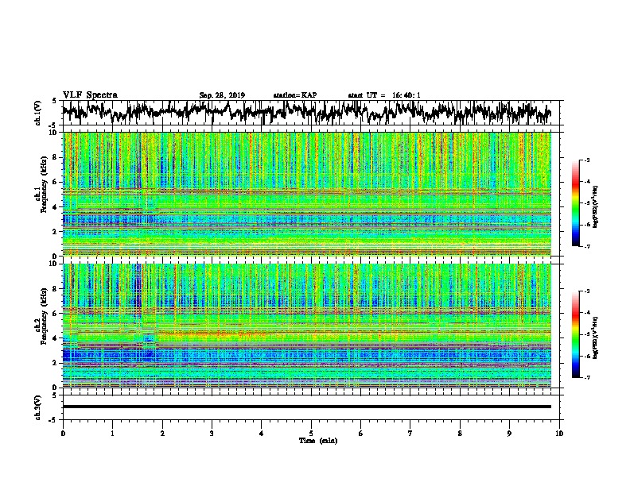Click the ch.1 voltage waveform trace
The image size is (630, 486).
pos(306,113)
